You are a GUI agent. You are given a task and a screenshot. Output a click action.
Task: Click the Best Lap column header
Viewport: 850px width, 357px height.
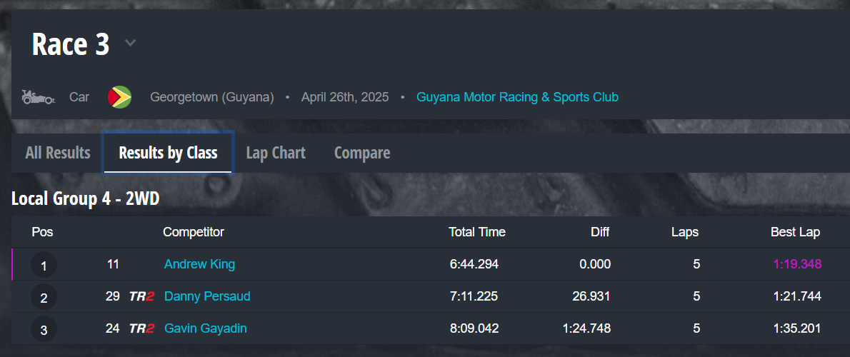click(x=795, y=232)
